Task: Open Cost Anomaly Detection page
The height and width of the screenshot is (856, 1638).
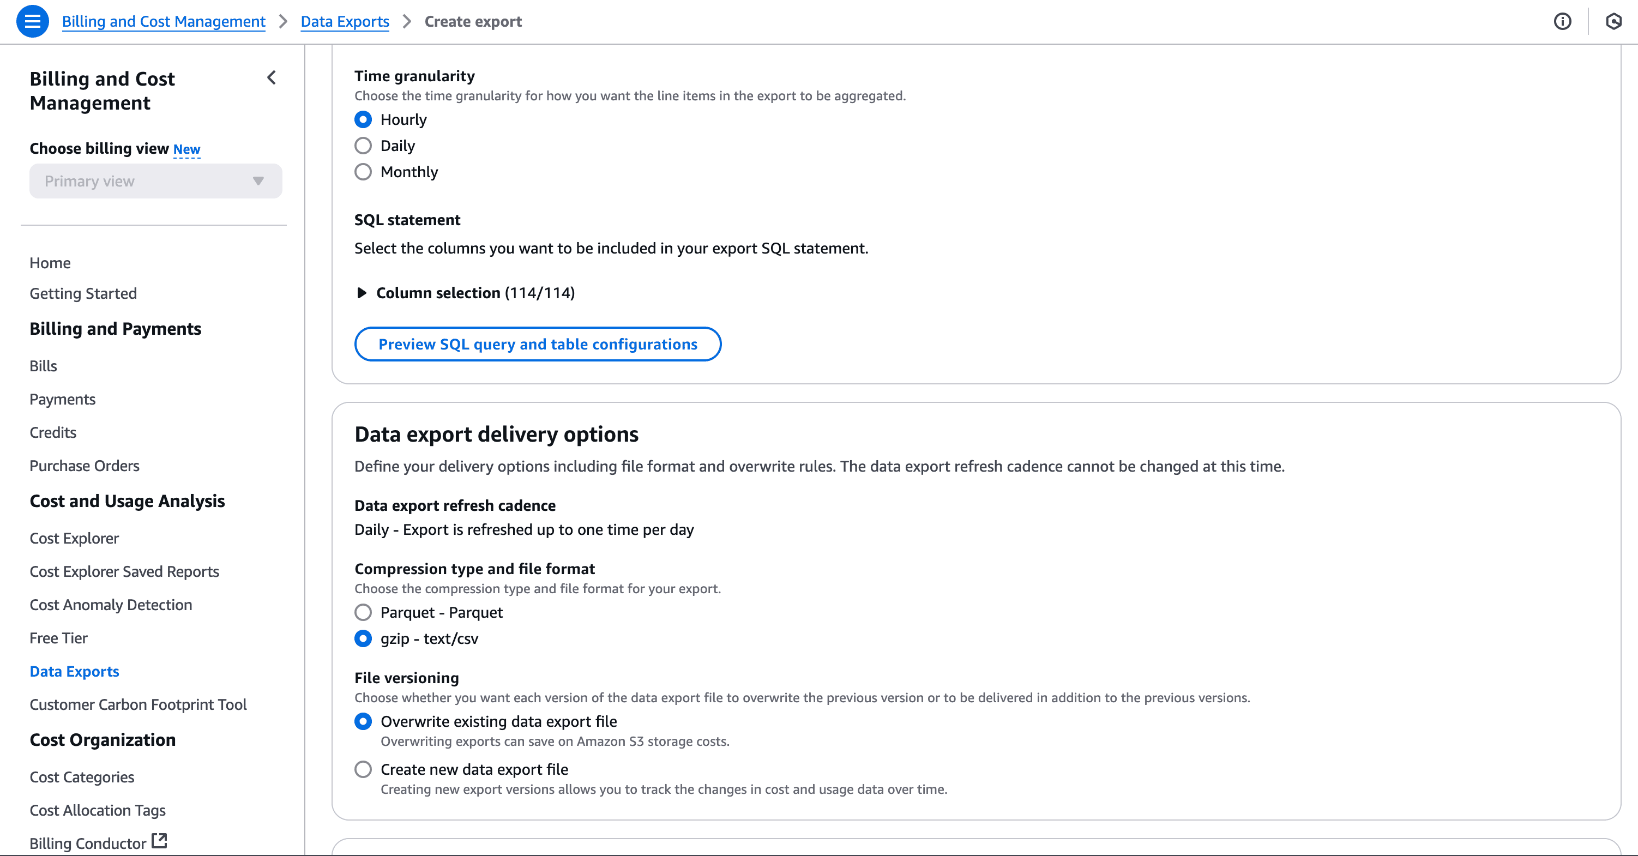Action: tap(111, 605)
